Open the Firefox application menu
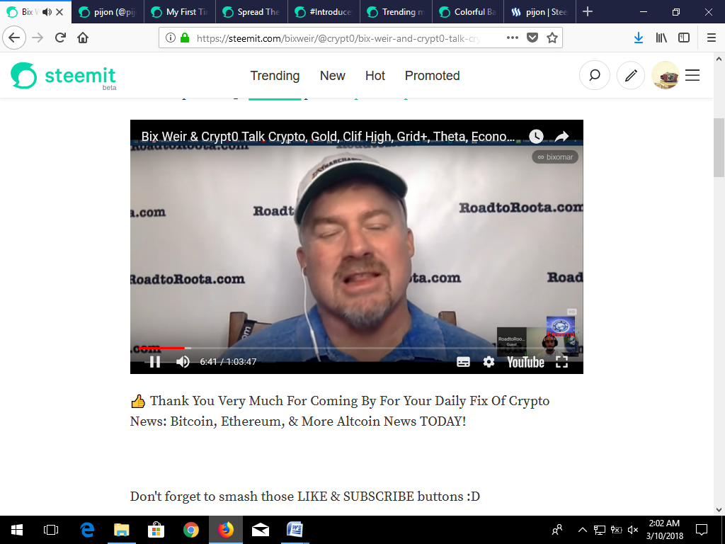The width and height of the screenshot is (725, 544). (x=712, y=38)
